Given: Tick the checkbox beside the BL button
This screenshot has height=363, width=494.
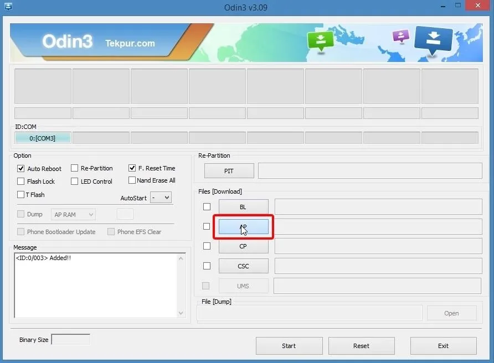Looking at the screenshot, I should pos(207,206).
